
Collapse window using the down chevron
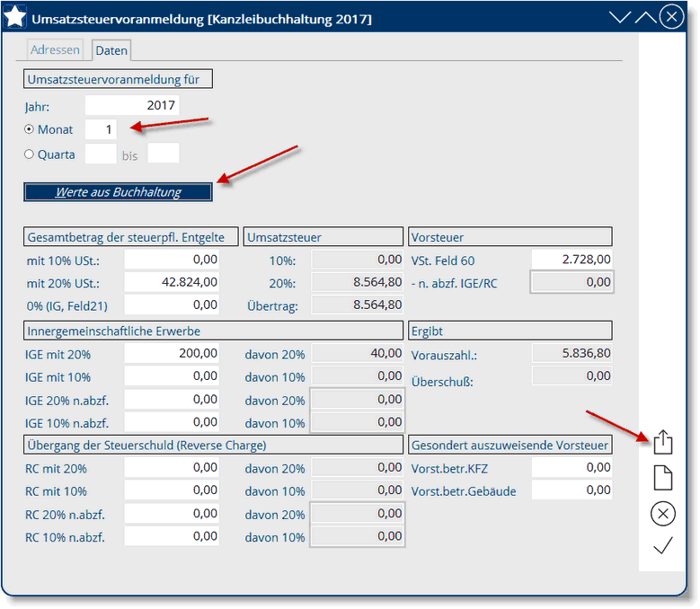(x=620, y=17)
